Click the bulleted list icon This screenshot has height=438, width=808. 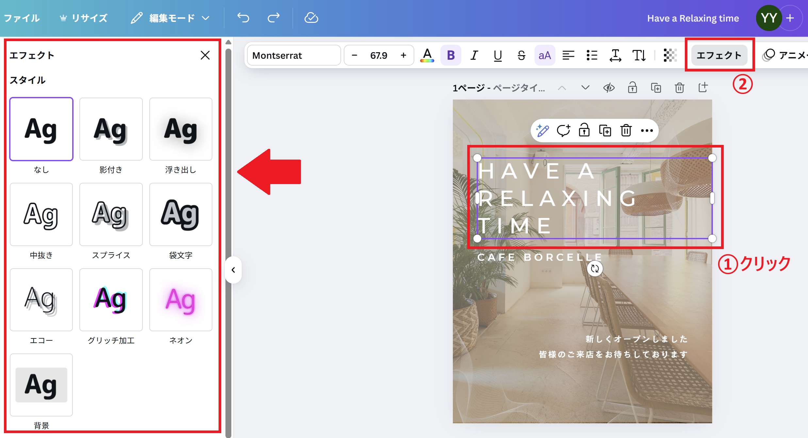[592, 55]
